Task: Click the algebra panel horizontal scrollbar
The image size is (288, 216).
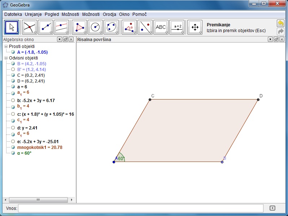Action: [38, 199]
